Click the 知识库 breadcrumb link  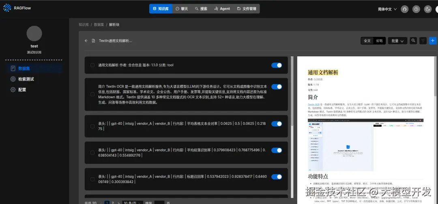tap(84, 25)
